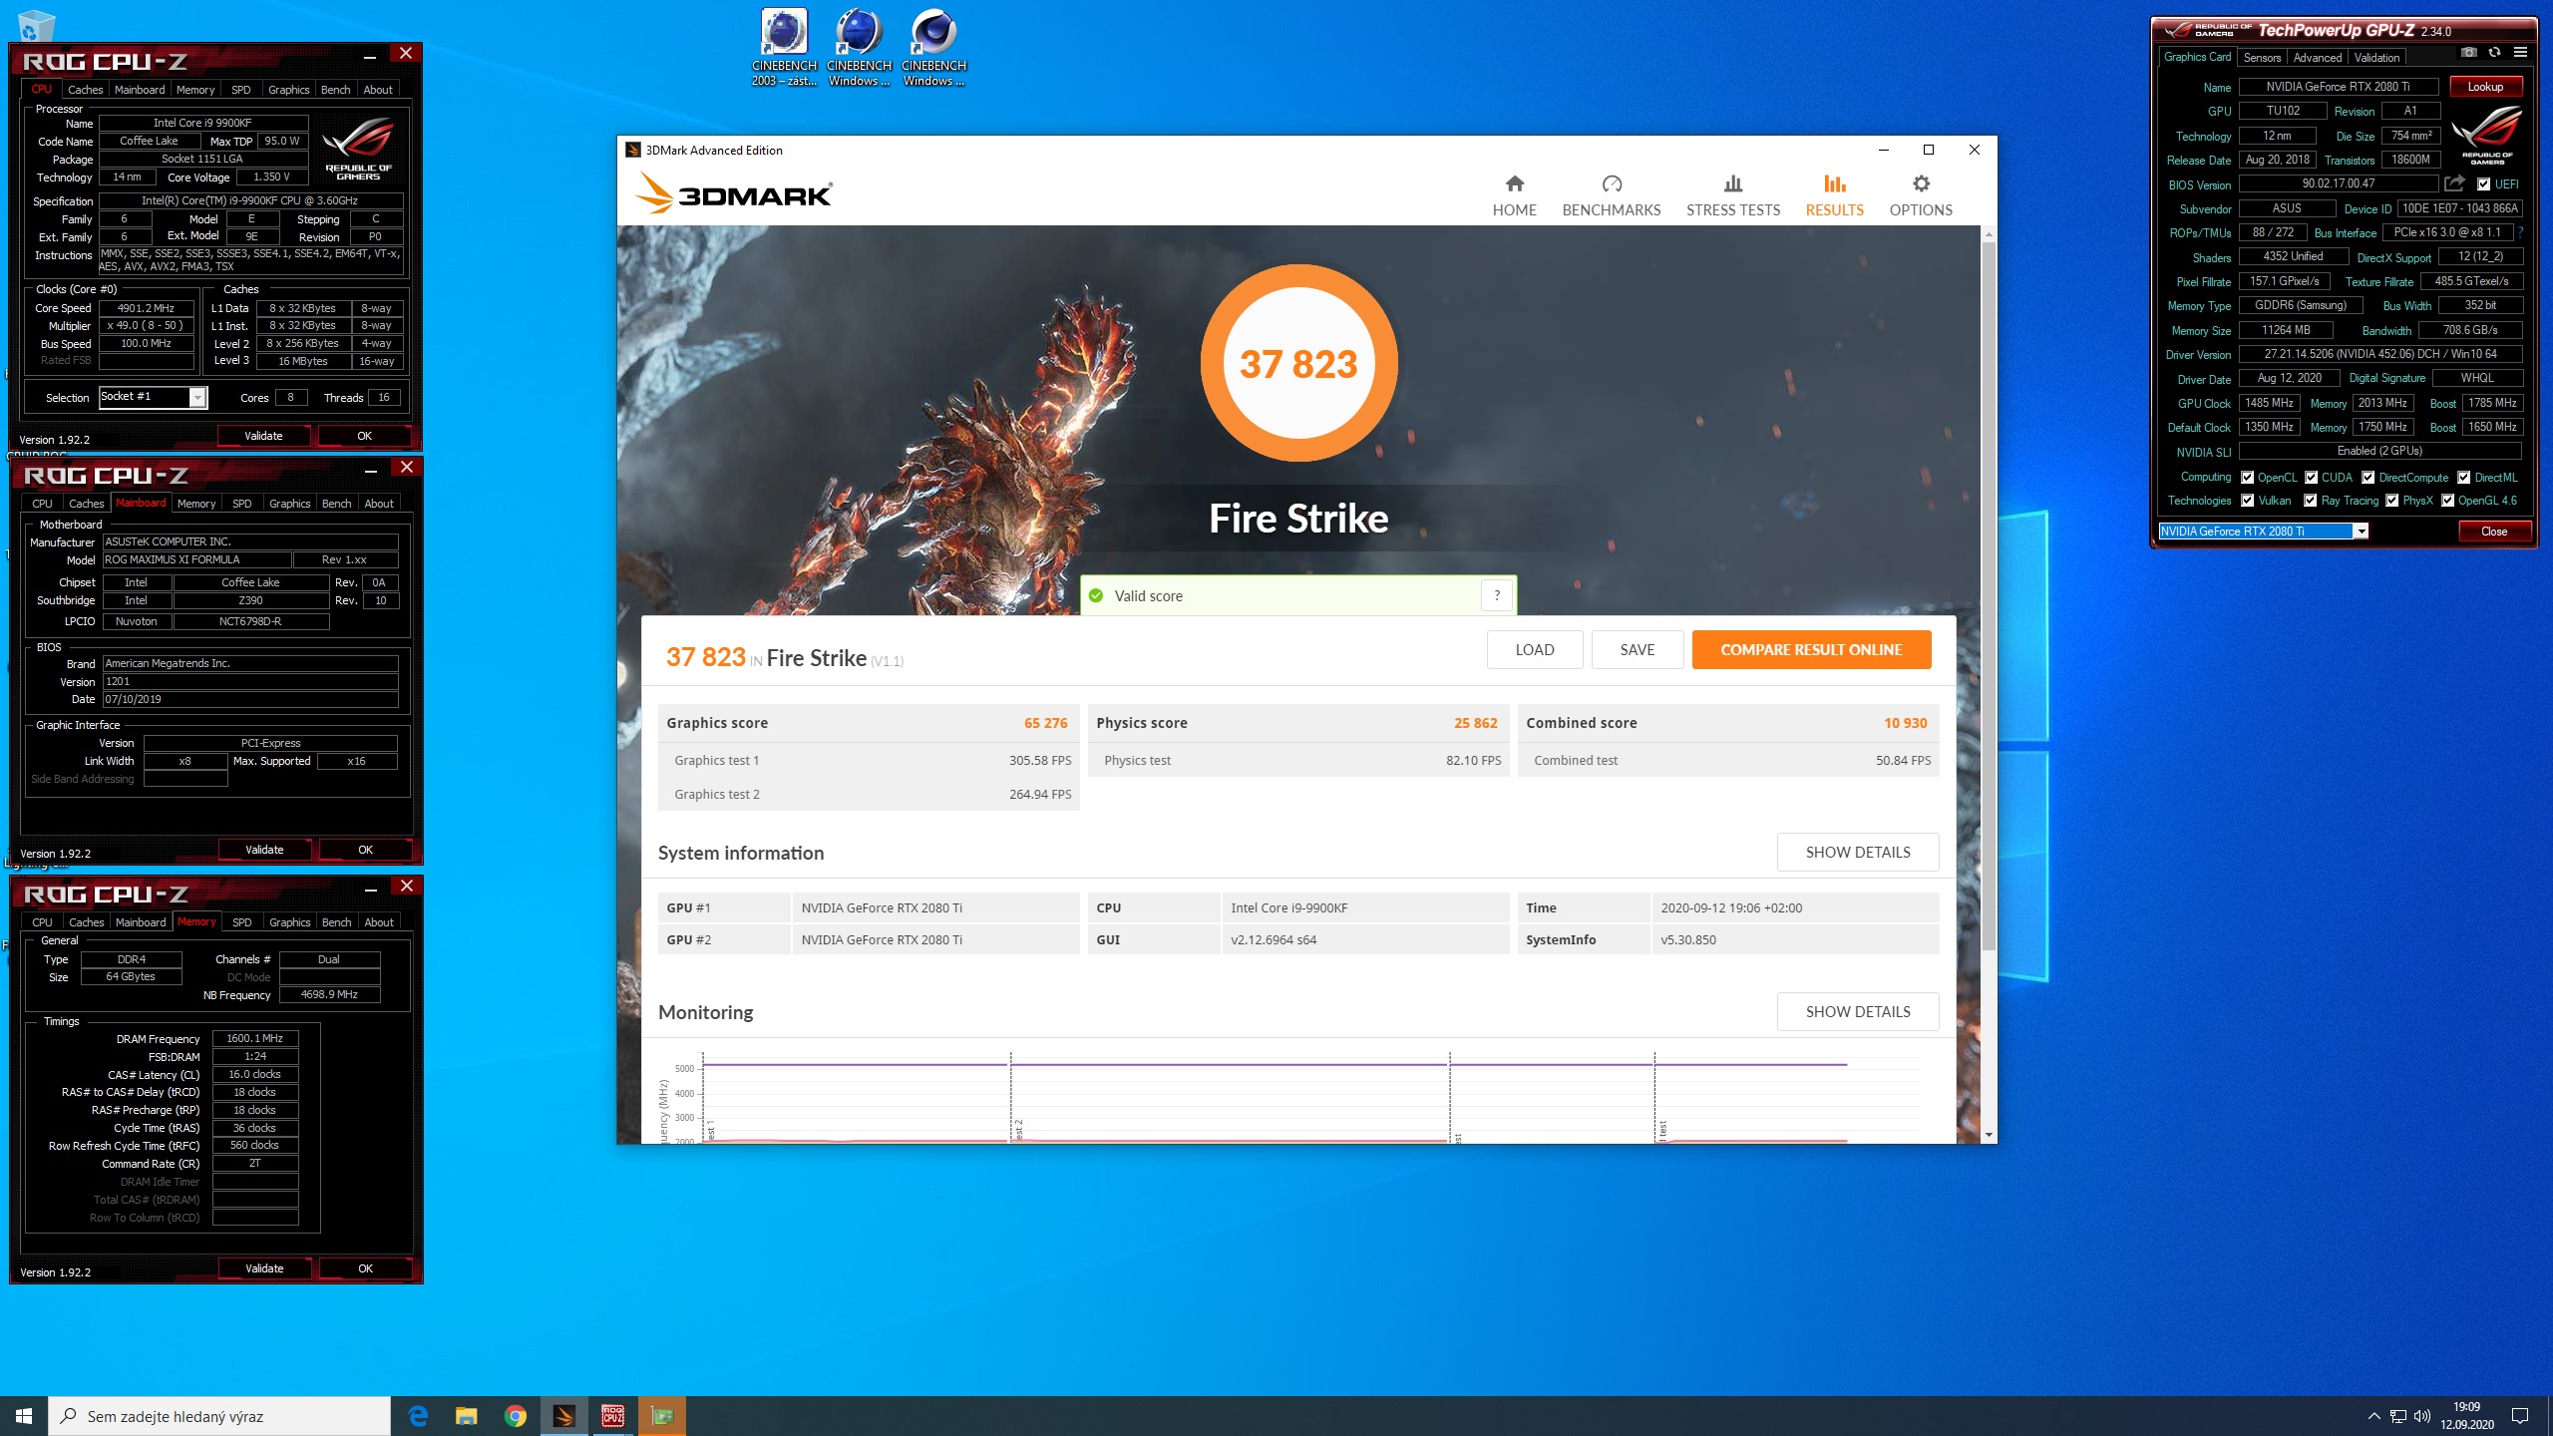Toggle Ray Tracing checkbox in GPU-Z
The image size is (2553, 1436).
(x=2310, y=501)
